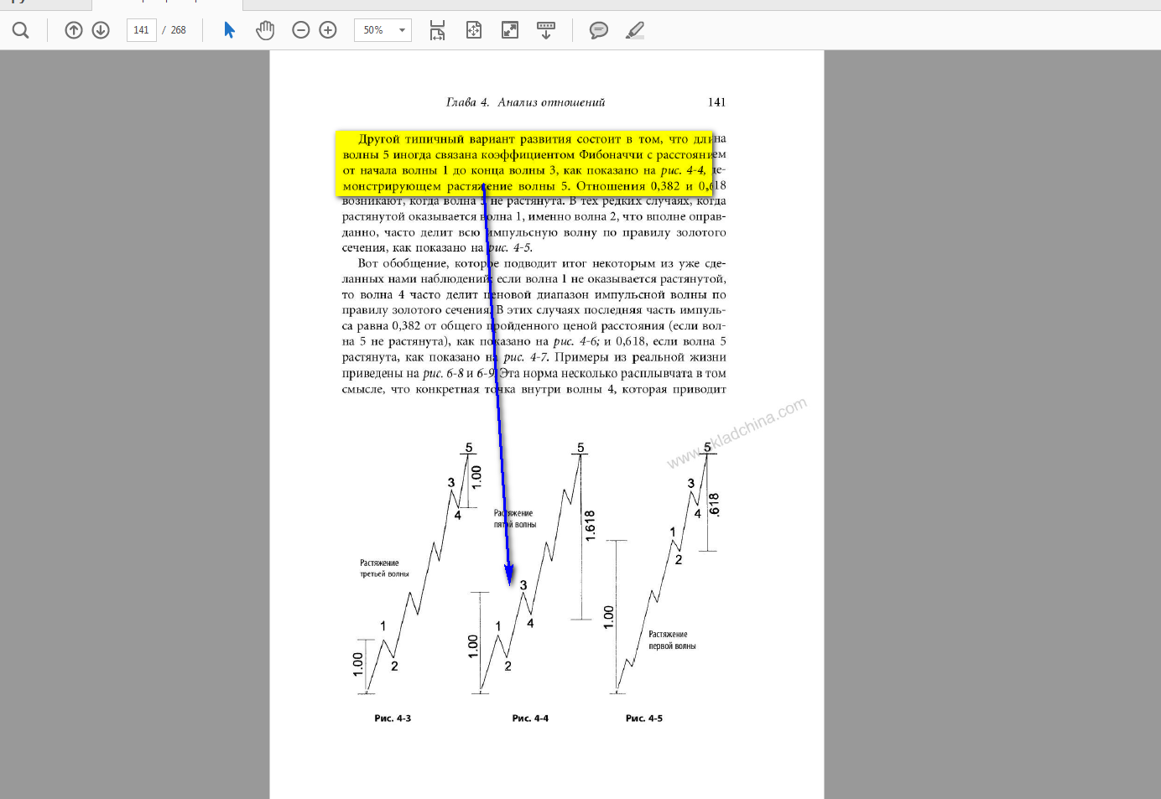Click the label 'Растяжение пятой волны'
1161x799 pixels.
pyautogui.click(x=515, y=519)
